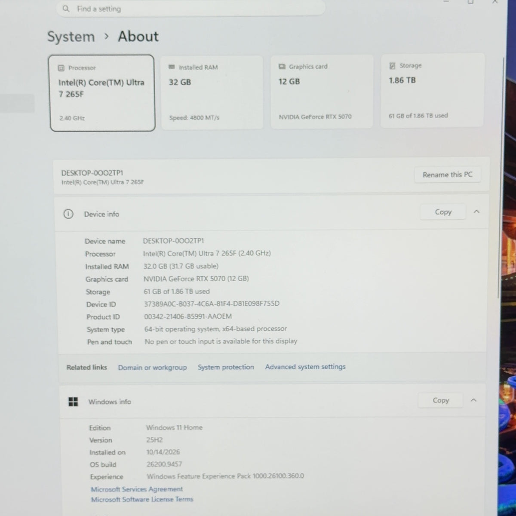This screenshot has width=516, height=516.
Task: Open Microsoft Services Agreement link
Action: [x=137, y=489]
